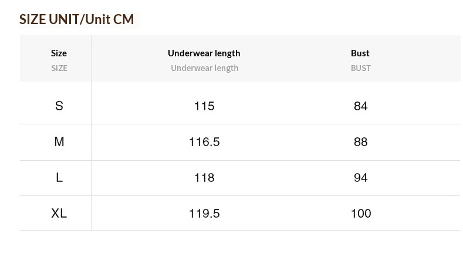Select the bust measurement 100
The image size is (463, 257).
(x=360, y=214)
